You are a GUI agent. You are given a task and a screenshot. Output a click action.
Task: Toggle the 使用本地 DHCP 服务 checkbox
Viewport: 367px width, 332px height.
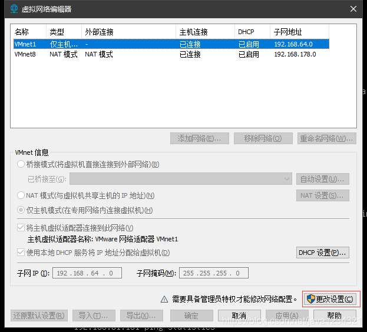tap(21, 253)
